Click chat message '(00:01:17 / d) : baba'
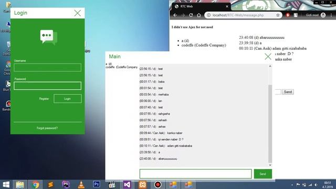The image size is (336, 189). 152,82
